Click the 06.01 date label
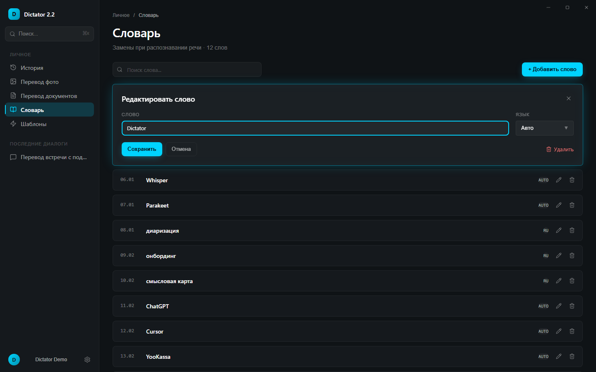596x372 pixels. click(x=127, y=180)
